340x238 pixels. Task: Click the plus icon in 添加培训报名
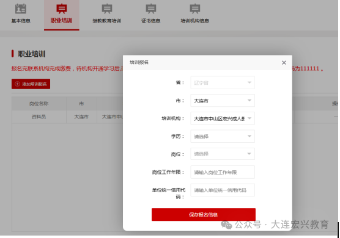point(17,84)
